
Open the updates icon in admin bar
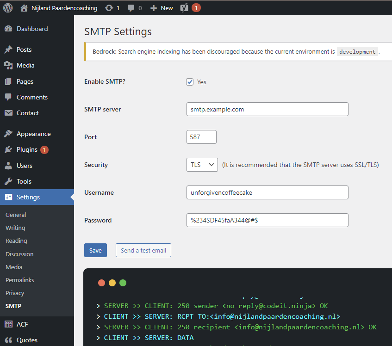(109, 8)
